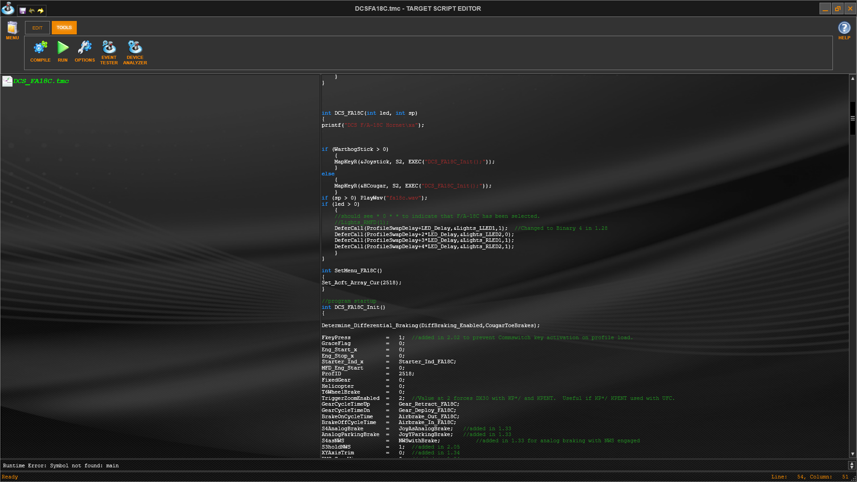
Task: Run the script with the green play icon
Action: pyautogui.click(x=62, y=52)
